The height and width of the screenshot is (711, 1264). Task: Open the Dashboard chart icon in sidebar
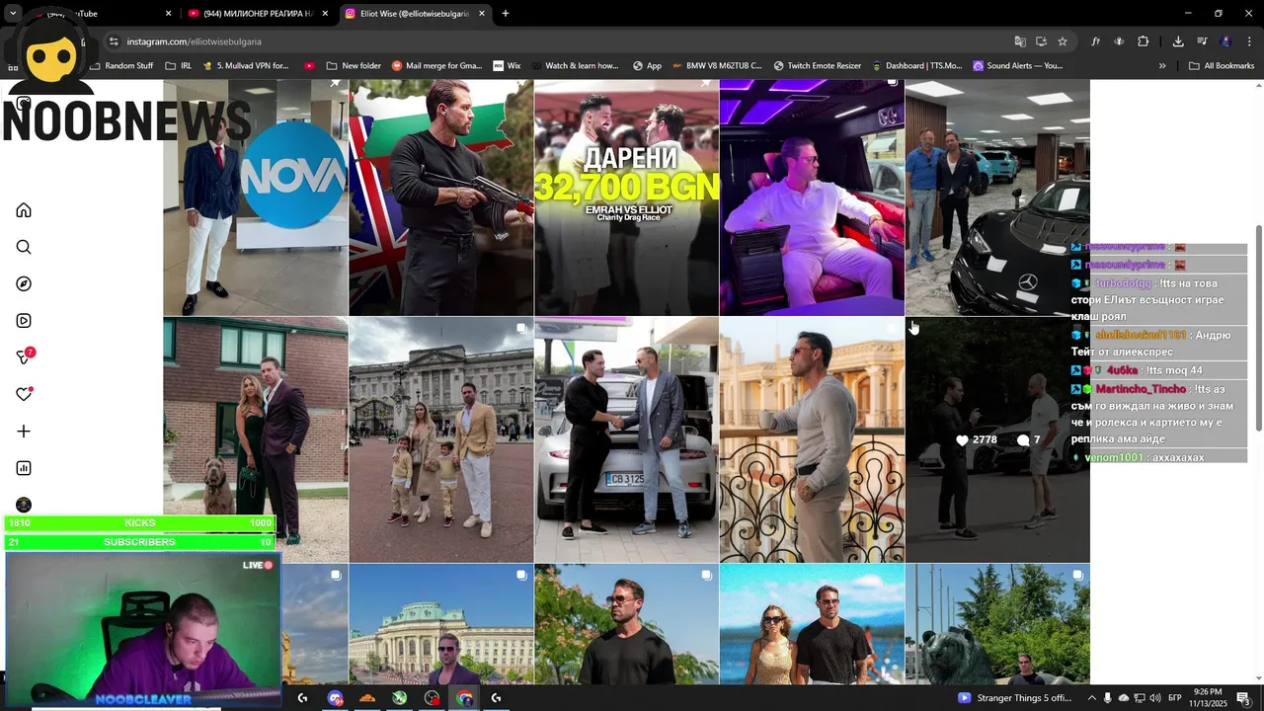click(x=24, y=468)
